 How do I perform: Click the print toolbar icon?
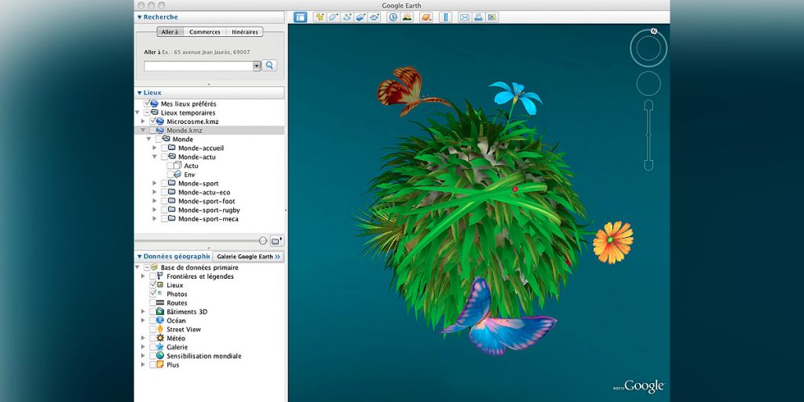(x=478, y=17)
